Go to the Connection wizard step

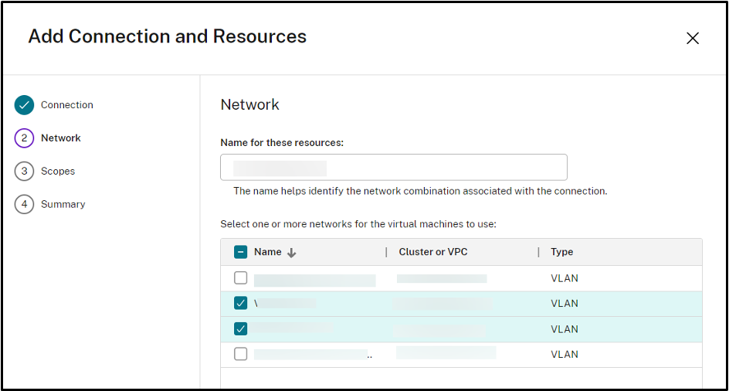(x=66, y=105)
